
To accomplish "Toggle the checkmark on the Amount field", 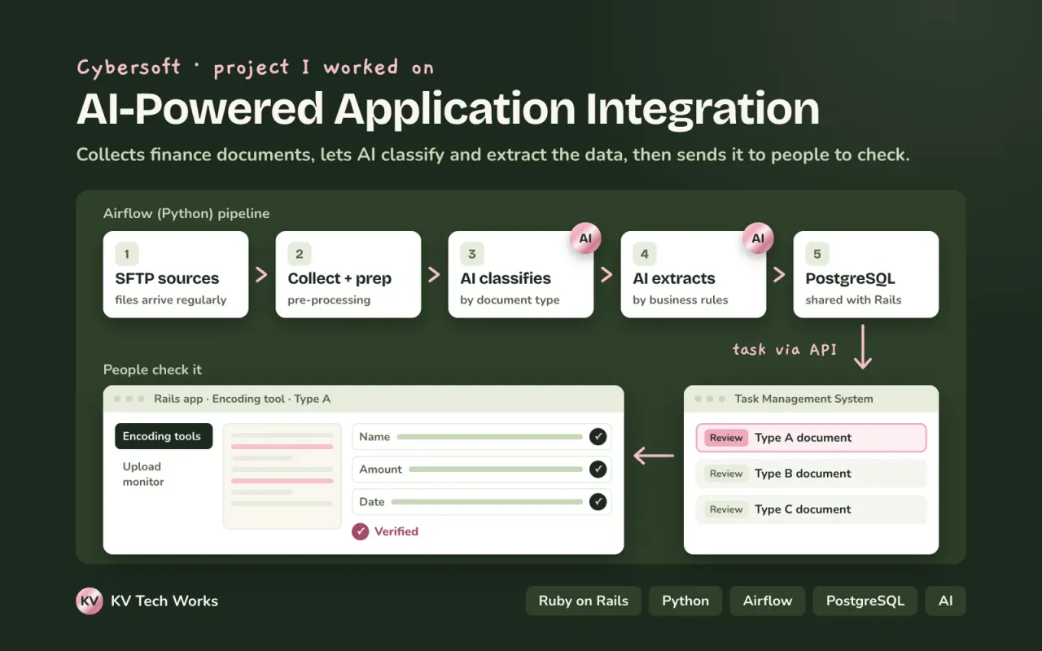I will click(x=598, y=470).
